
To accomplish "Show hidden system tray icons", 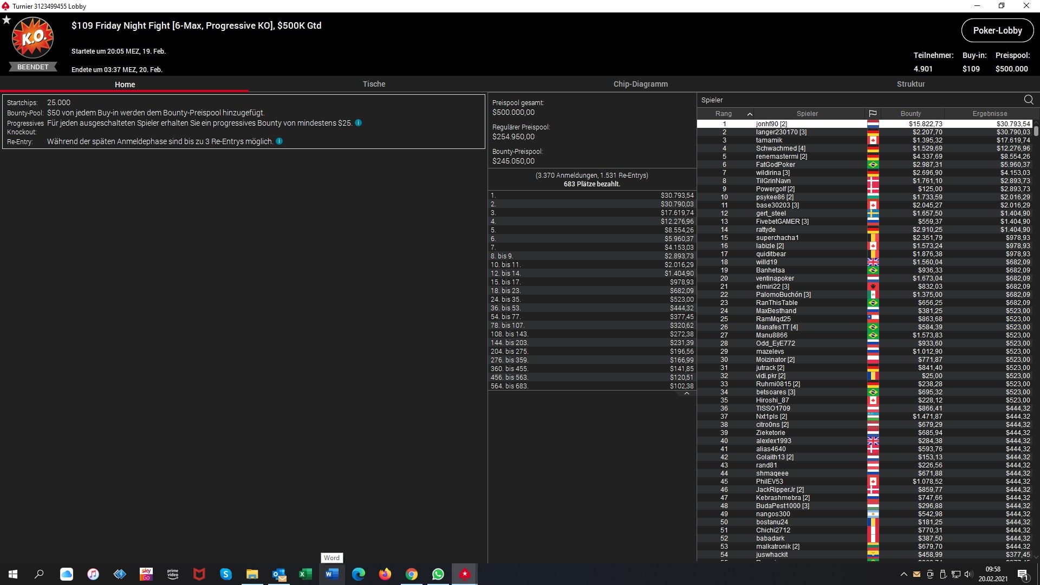I will [x=903, y=574].
